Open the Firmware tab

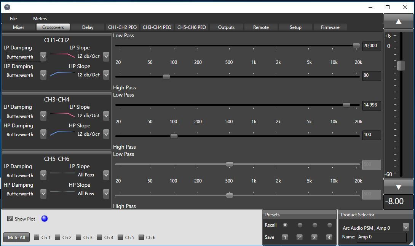click(x=330, y=27)
